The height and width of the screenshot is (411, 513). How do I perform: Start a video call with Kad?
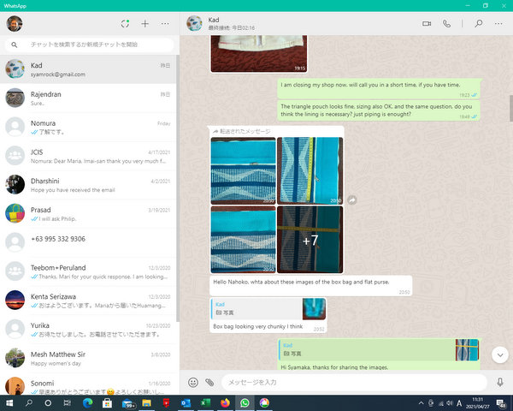point(427,24)
